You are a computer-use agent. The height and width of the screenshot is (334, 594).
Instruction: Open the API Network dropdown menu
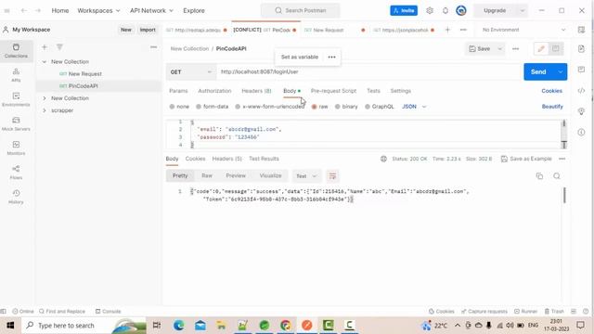pos(151,10)
